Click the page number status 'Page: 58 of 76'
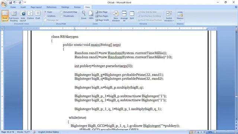The image size is (238, 134). click(x=7, y=132)
